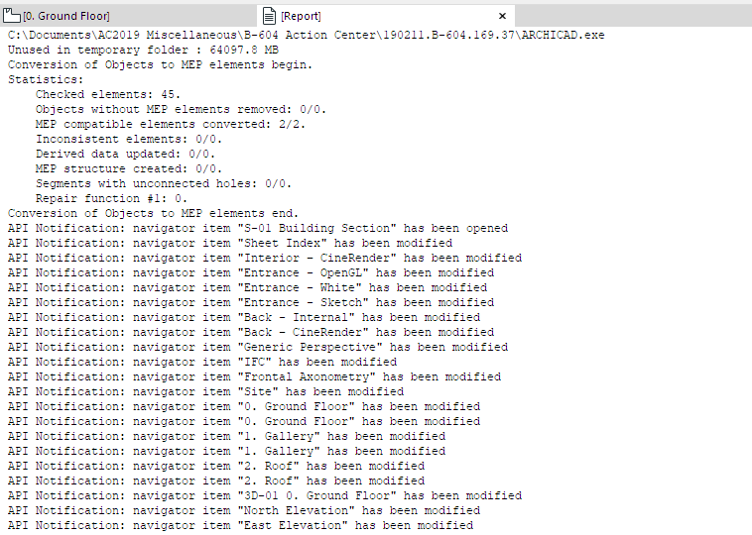Select the [Report] tab
The width and height of the screenshot is (752, 535).
pos(301,16)
